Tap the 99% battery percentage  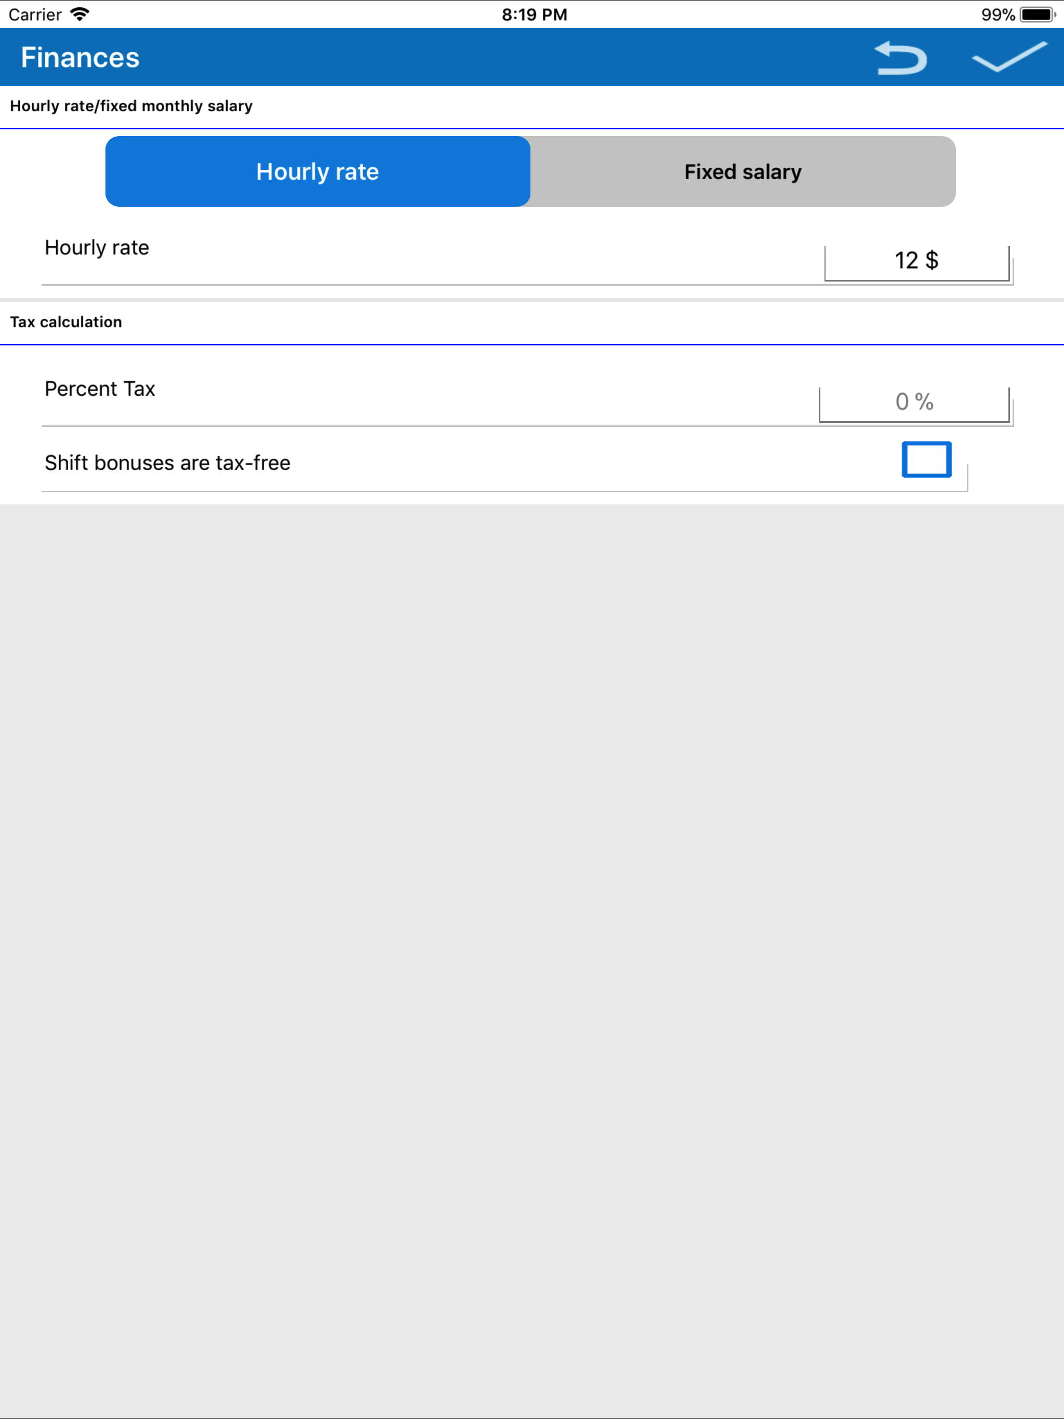click(998, 14)
